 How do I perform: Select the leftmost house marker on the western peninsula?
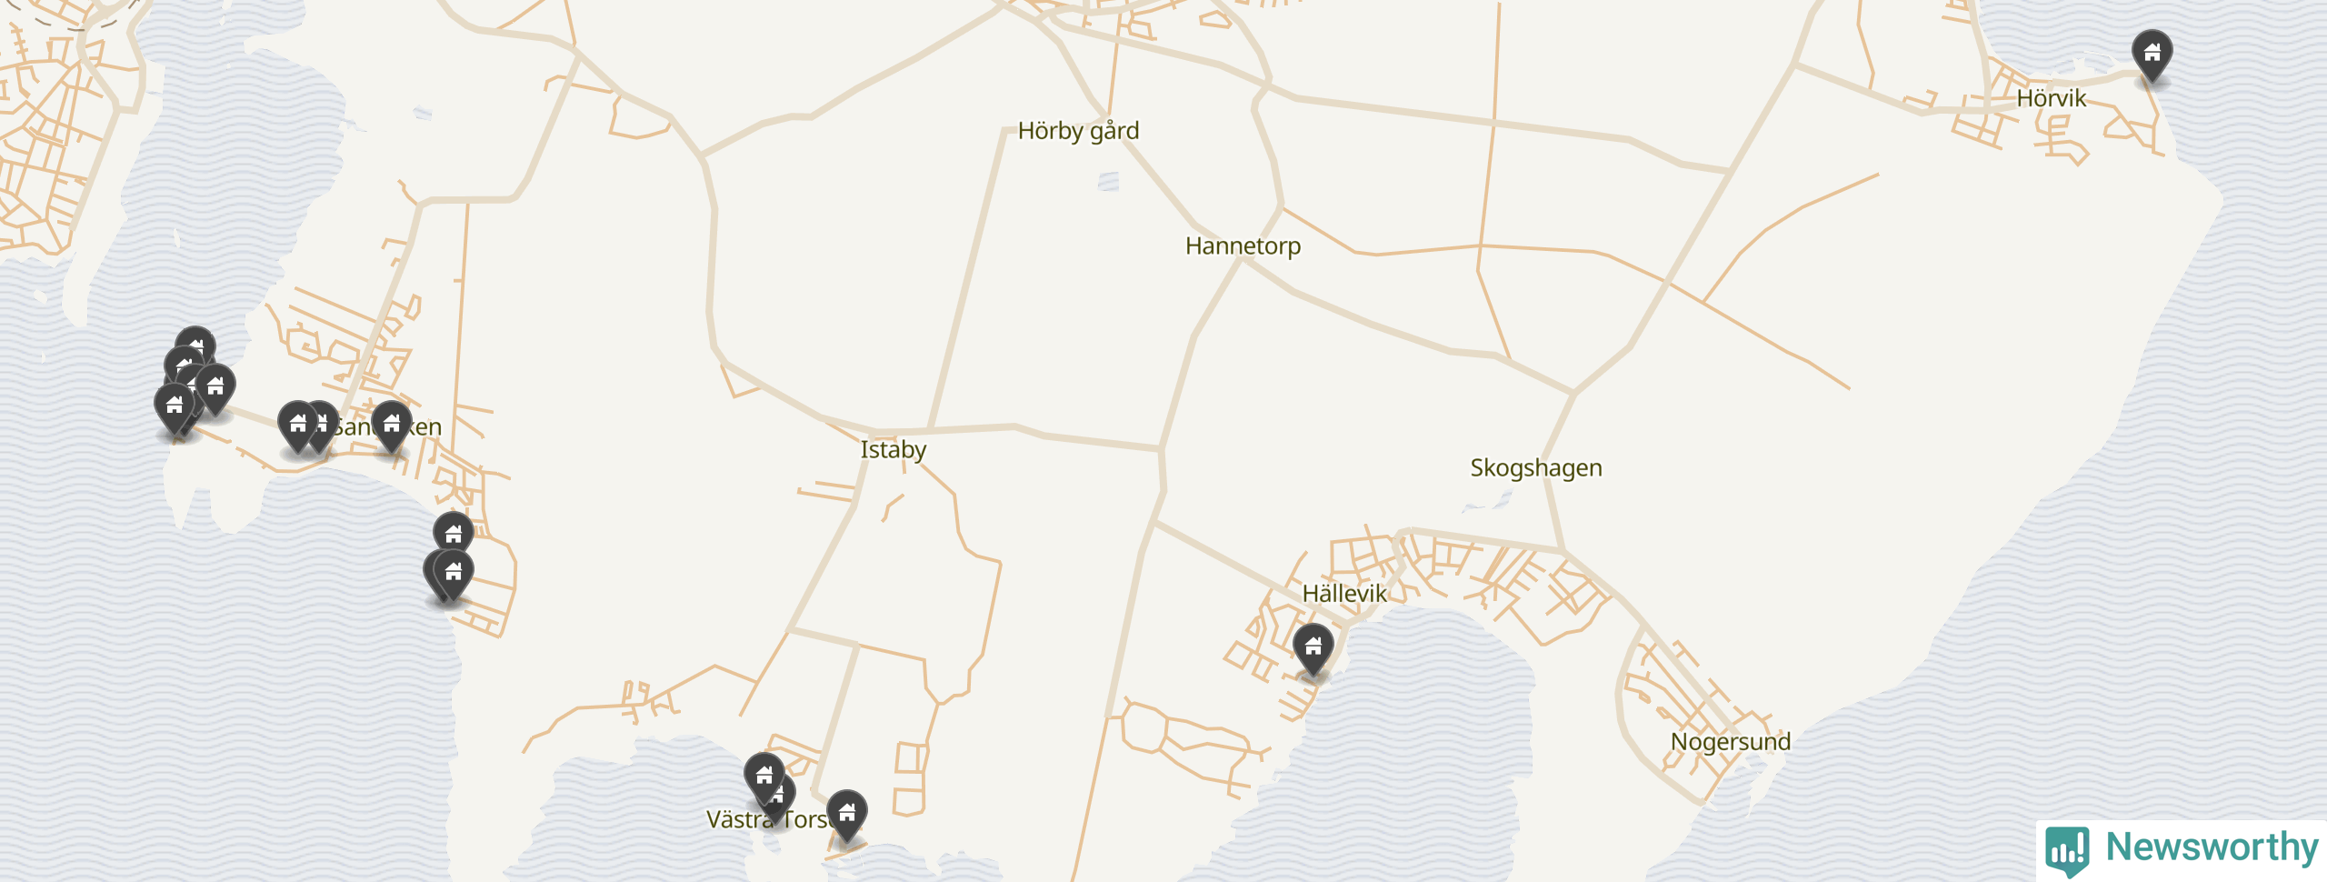pos(175,407)
